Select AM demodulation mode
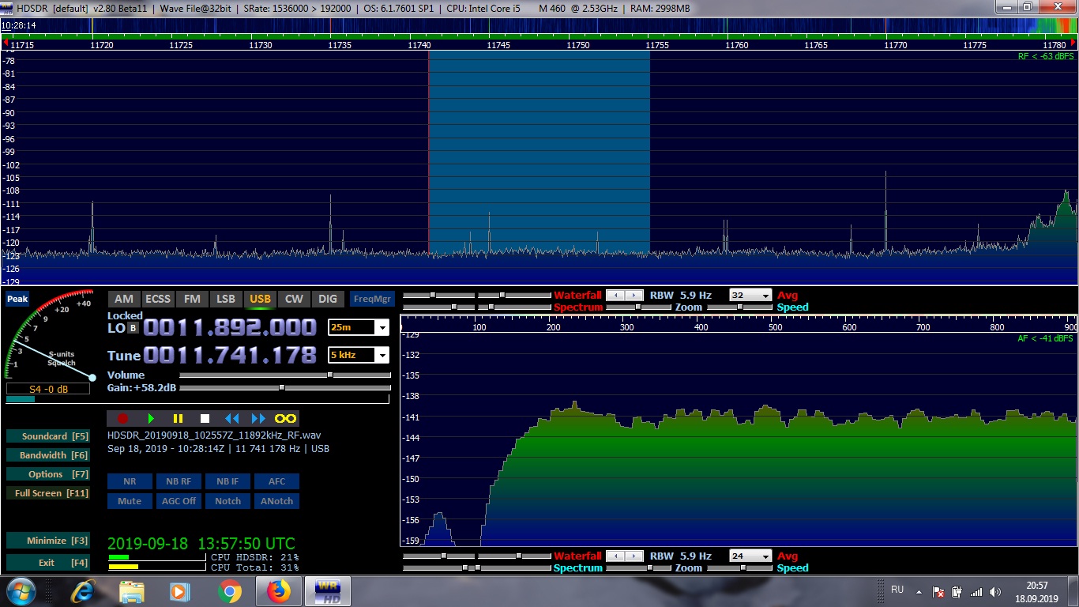Image resolution: width=1079 pixels, height=607 pixels. coord(124,299)
